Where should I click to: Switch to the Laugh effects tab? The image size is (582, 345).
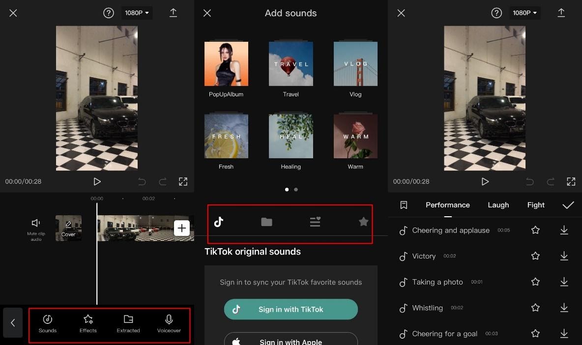[498, 205]
